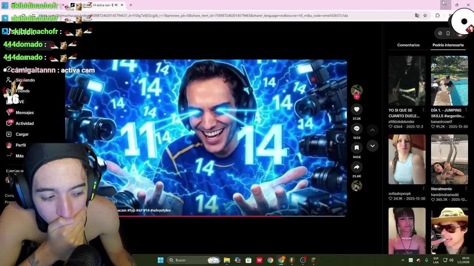Open the creator avatar above the like button

pyautogui.click(x=357, y=90)
